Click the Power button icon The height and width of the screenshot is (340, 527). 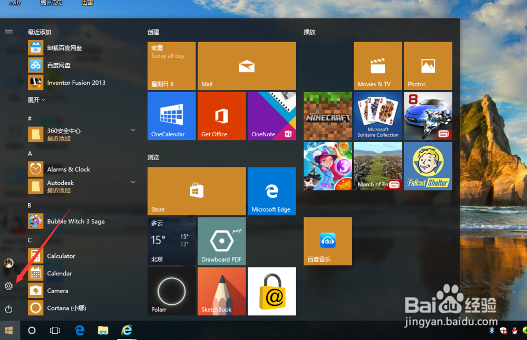coord(8,309)
